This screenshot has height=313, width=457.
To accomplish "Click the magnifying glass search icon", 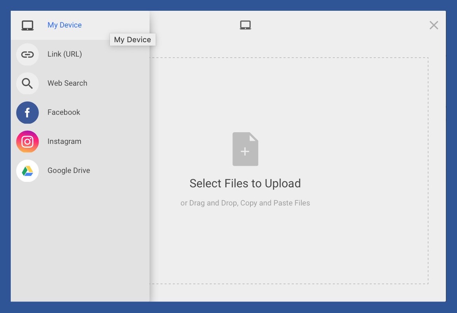I will coord(27,84).
